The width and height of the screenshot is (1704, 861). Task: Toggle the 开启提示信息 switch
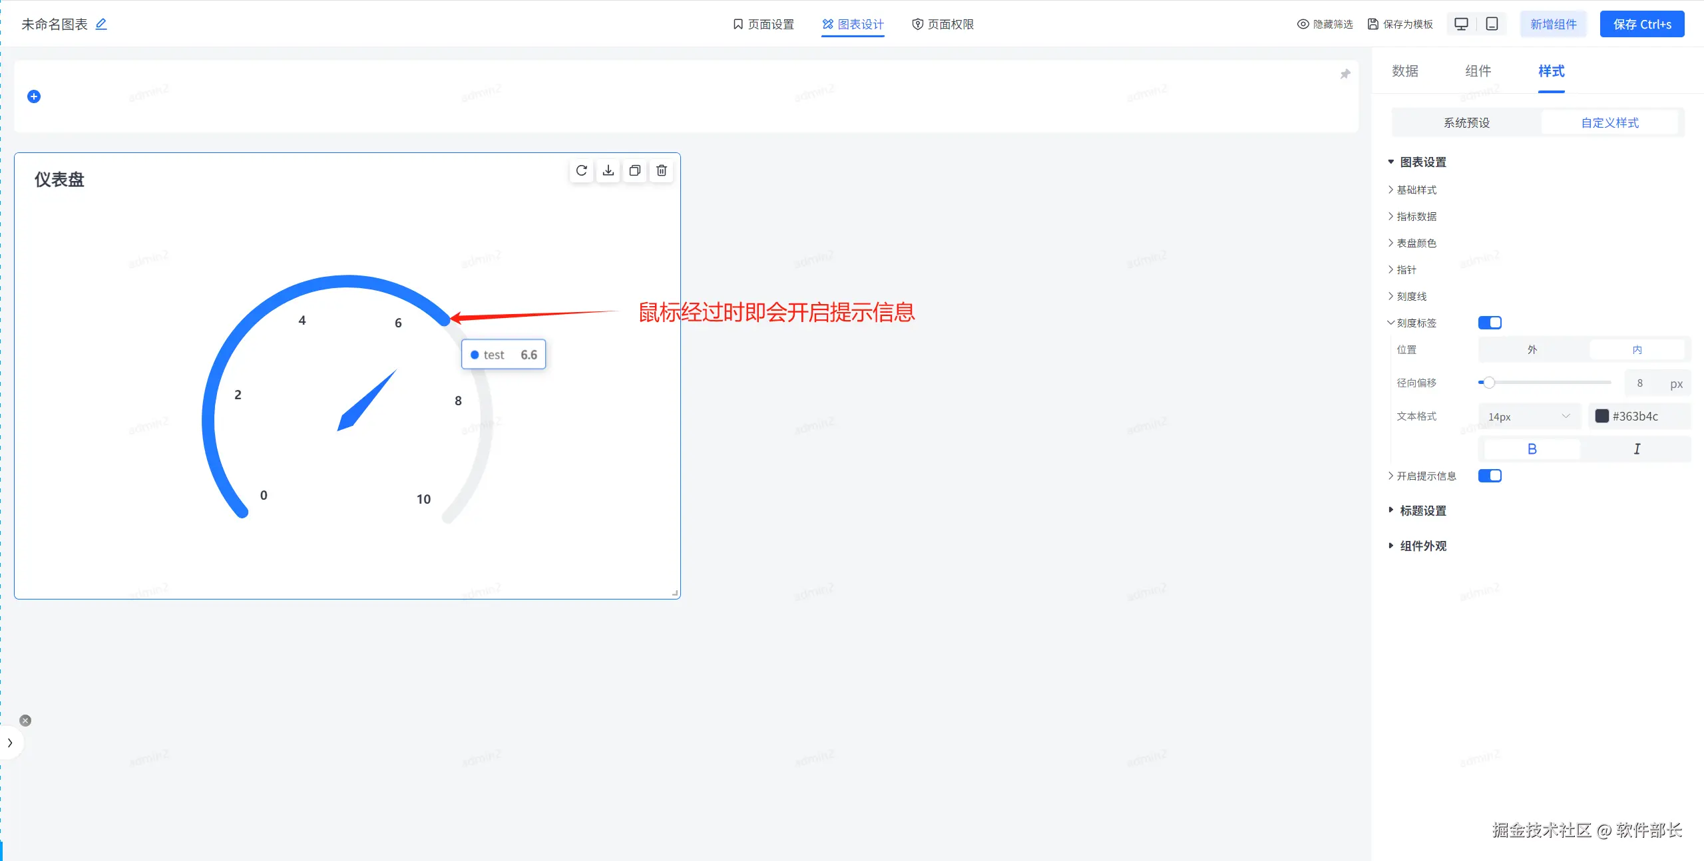[x=1490, y=476]
